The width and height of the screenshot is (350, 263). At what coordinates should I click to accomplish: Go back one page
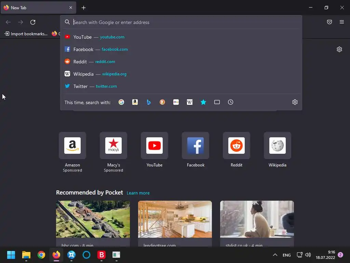(8, 22)
